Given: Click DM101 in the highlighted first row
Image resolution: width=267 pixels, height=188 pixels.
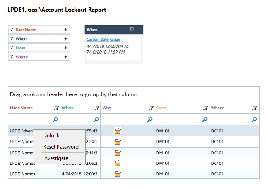Looking at the screenshot, I should point(163,131).
